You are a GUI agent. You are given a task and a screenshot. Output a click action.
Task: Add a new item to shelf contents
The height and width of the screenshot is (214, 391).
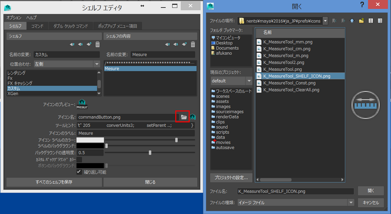[x=184, y=44]
